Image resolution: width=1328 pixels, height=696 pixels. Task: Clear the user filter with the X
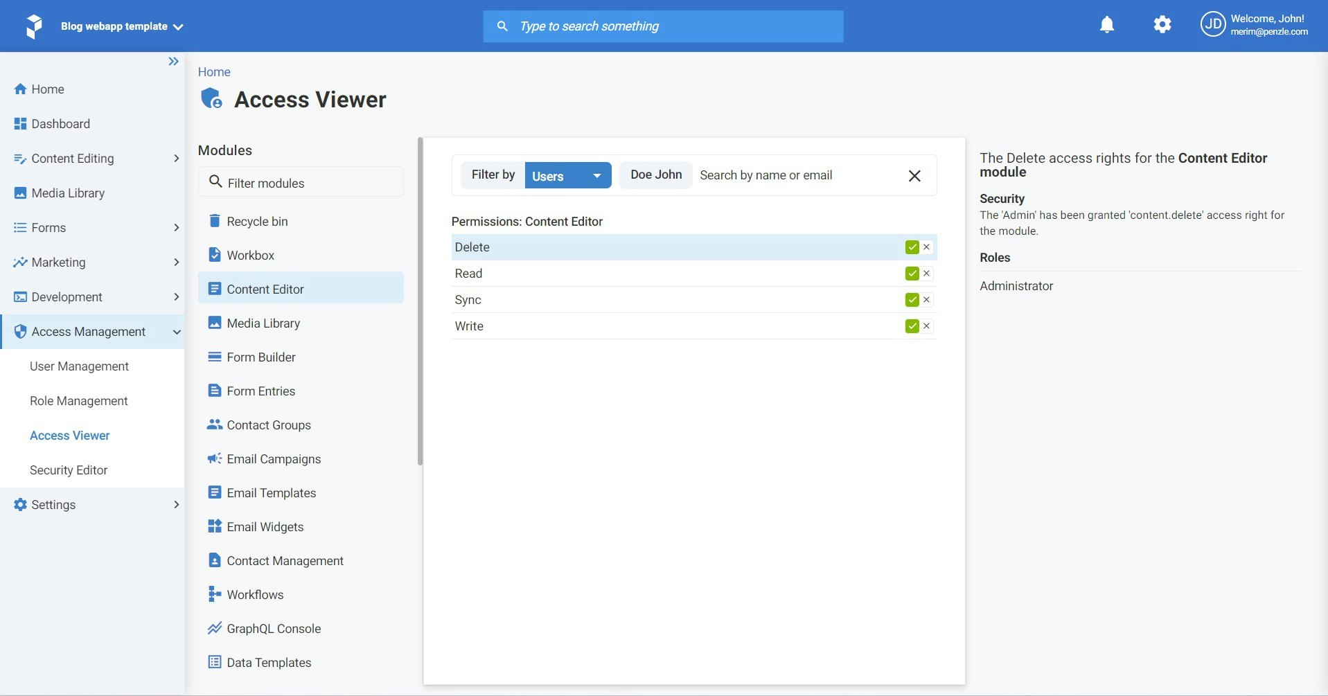pyautogui.click(x=914, y=176)
